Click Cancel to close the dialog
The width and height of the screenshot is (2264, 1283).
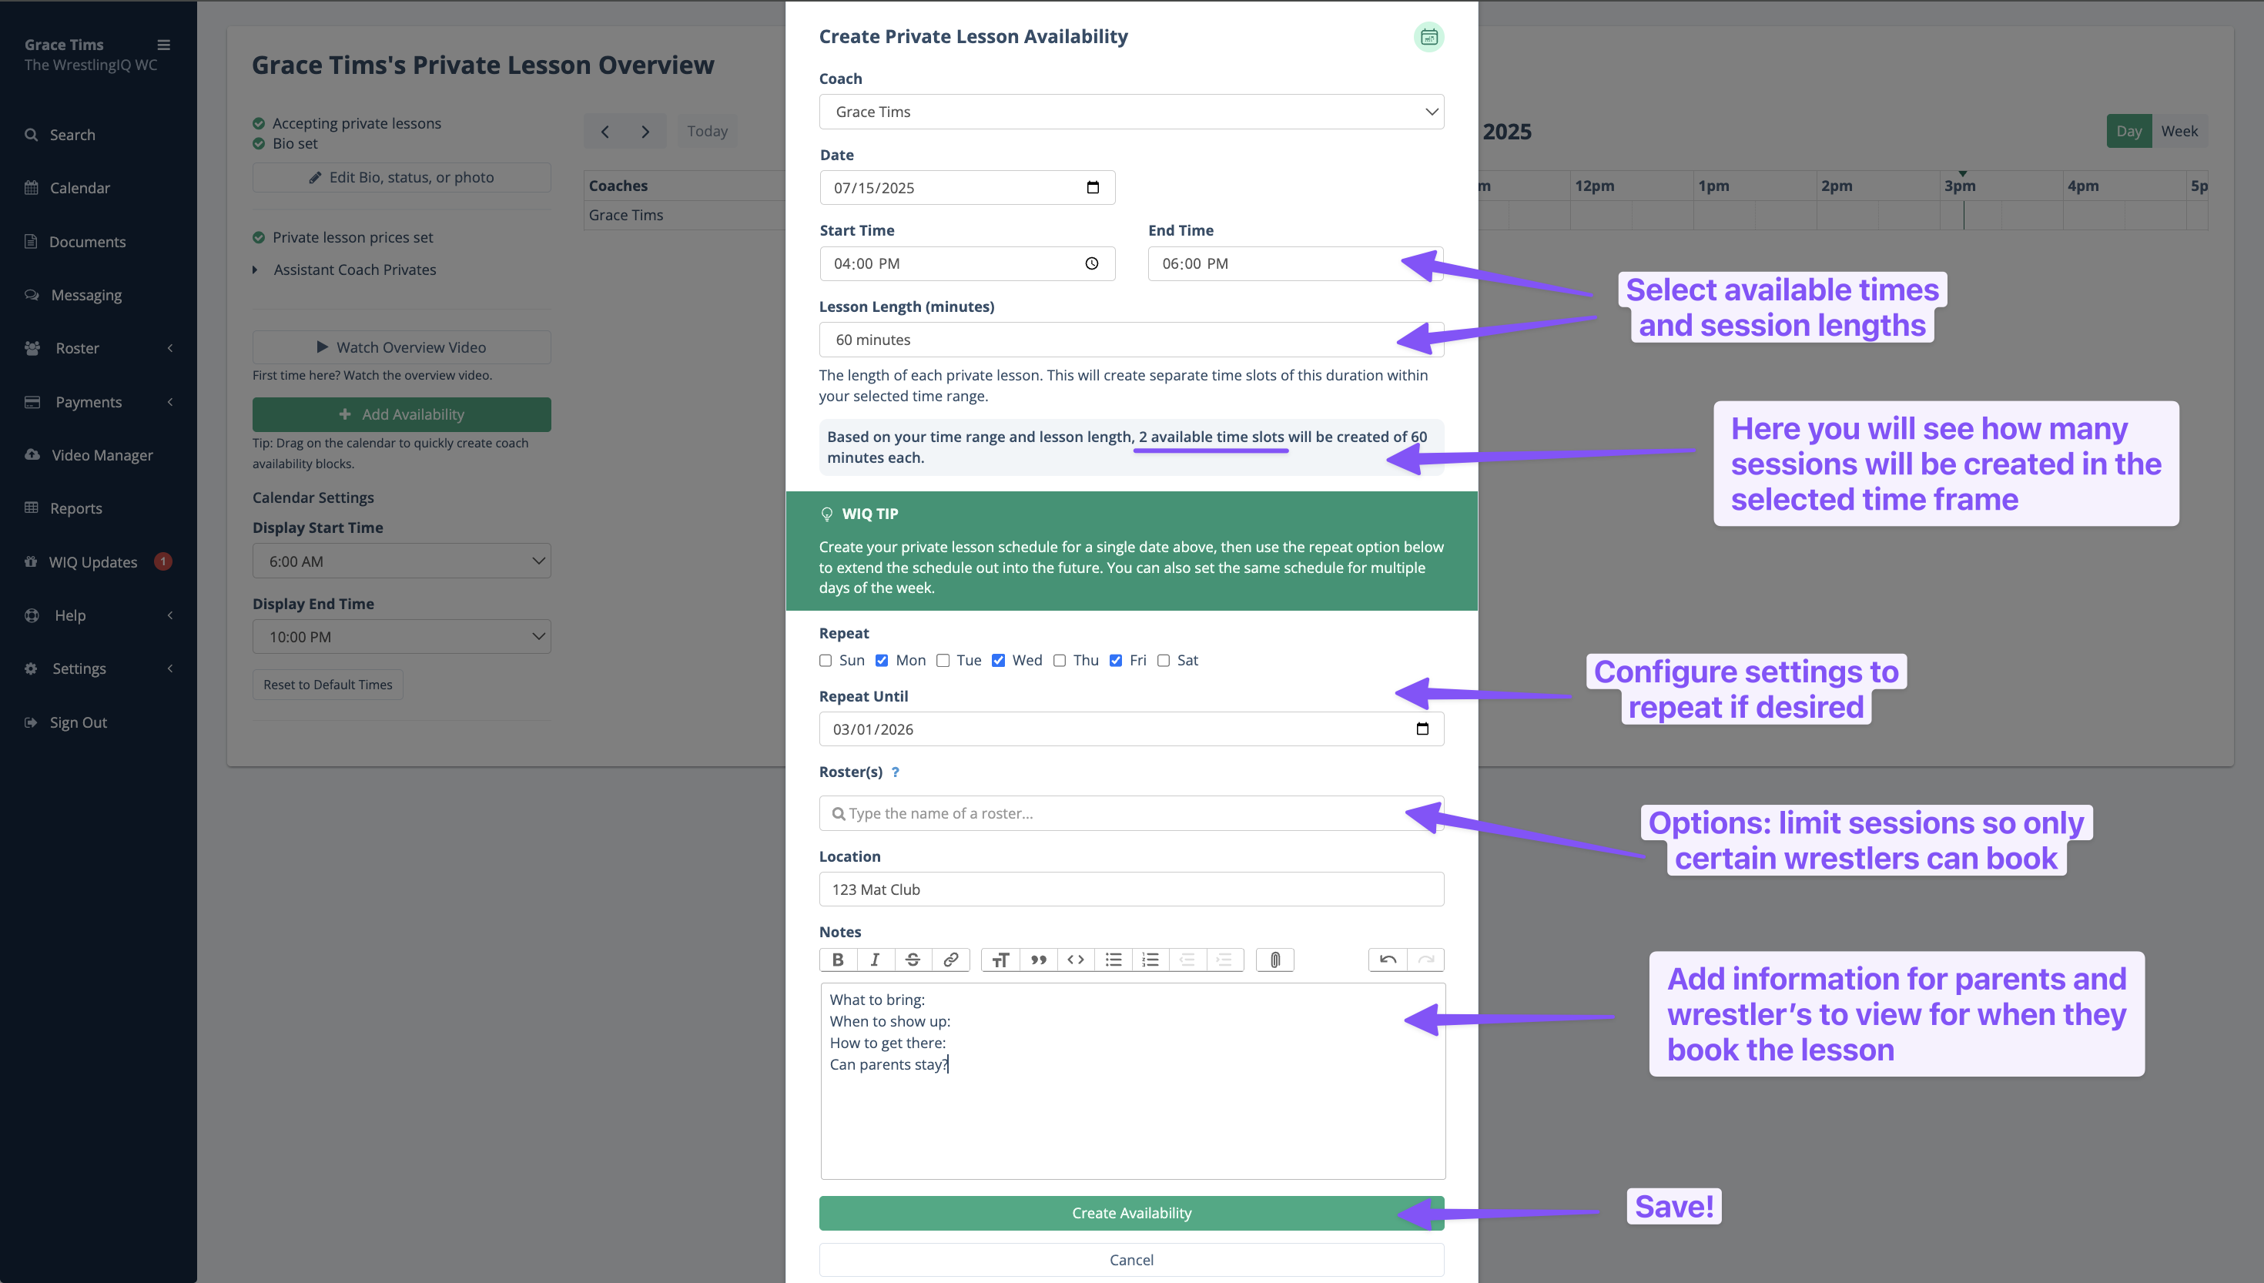click(1131, 1260)
